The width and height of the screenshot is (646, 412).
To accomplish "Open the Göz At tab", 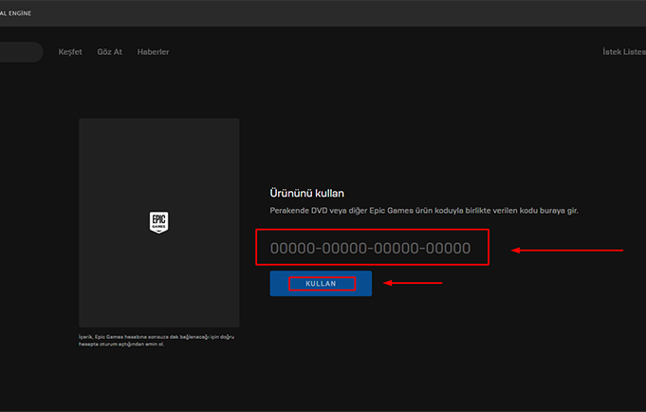I will 110,52.
